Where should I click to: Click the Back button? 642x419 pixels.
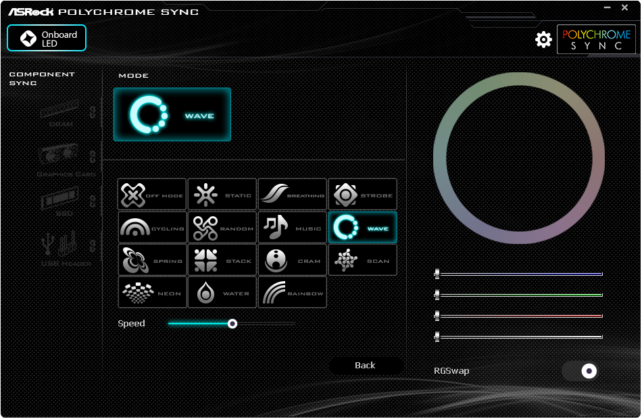(x=365, y=366)
